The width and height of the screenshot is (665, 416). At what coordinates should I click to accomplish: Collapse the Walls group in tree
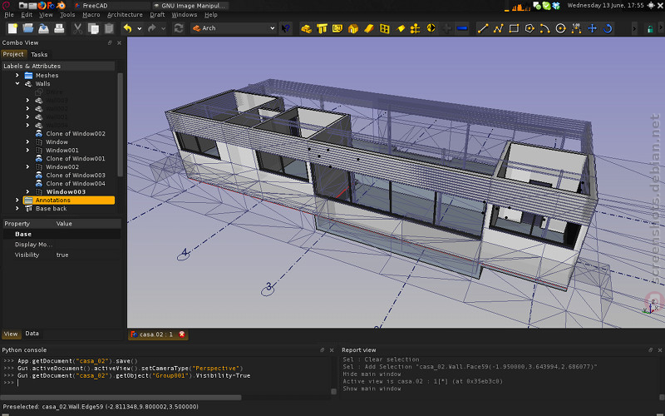pos(17,84)
